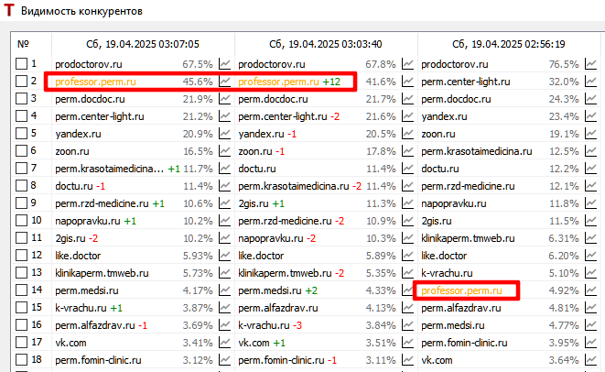
Task: Select zoon.ru -1 entry
Action: coord(261,151)
